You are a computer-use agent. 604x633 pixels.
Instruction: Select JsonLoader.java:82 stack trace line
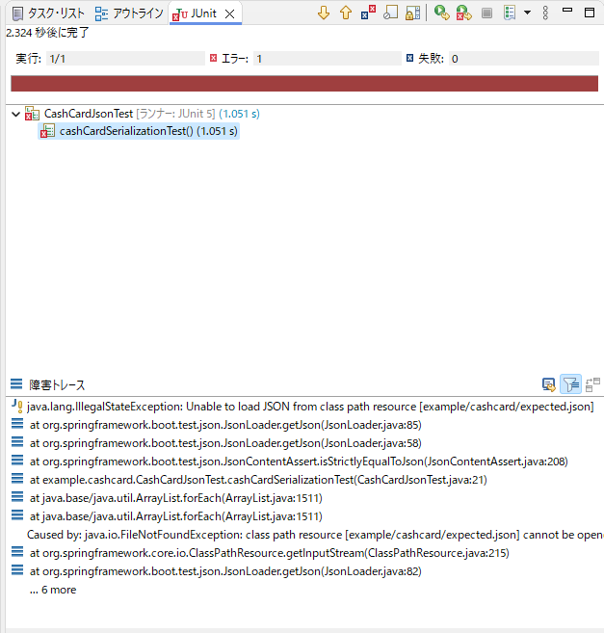click(225, 571)
